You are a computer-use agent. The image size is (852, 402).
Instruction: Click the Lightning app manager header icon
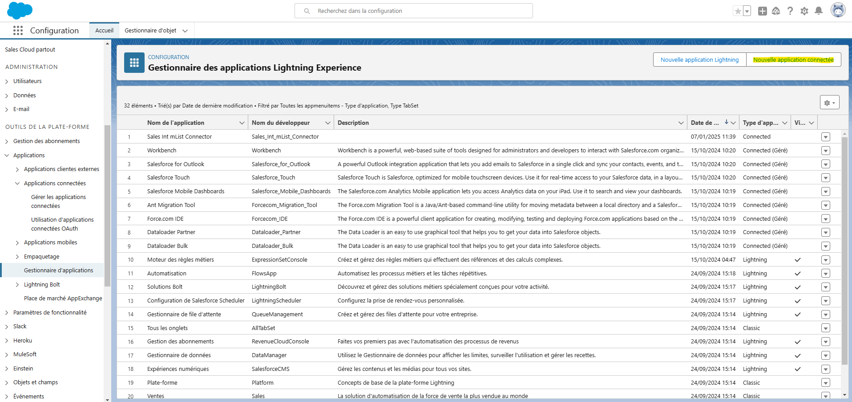point(134,63)
